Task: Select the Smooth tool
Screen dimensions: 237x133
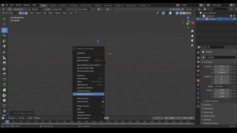Action: (x=4, y=100)
